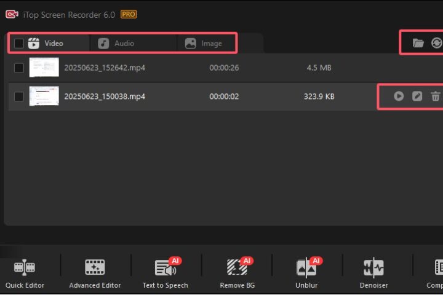
Task: Click thumbnail of 20250623_150038.mp4
Action: (x=44, y=96)
